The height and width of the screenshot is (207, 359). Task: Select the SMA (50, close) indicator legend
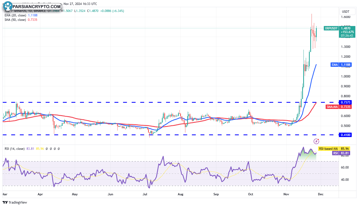[15, 20]
